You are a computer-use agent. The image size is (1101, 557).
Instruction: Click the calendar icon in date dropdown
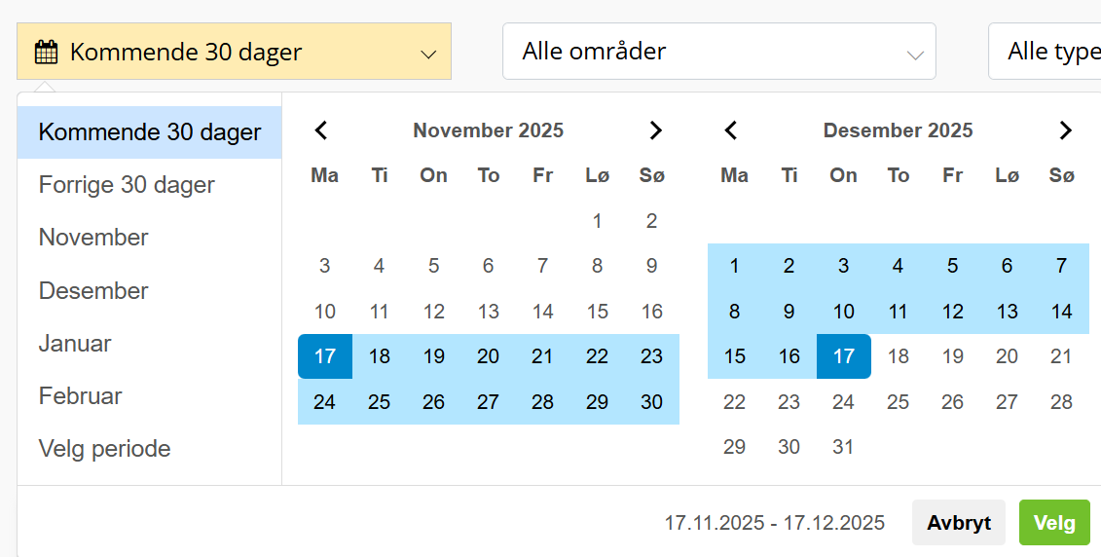pos(46,53)
